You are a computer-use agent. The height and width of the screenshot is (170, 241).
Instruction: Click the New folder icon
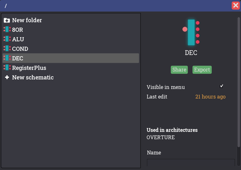pos(7,20)
